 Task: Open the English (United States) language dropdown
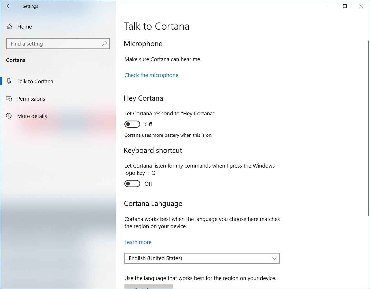click(202, 258)
